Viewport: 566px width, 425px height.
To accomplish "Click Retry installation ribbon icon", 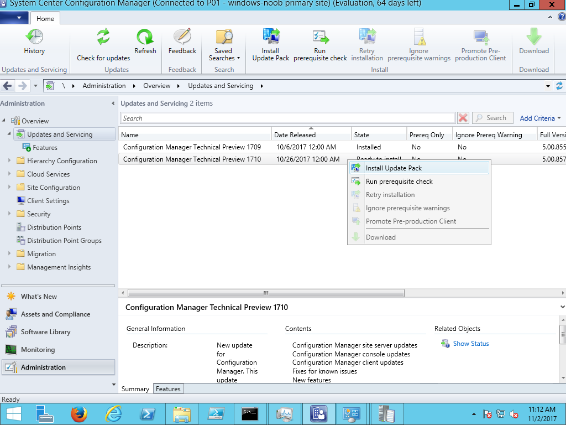I will click(367, 45).
